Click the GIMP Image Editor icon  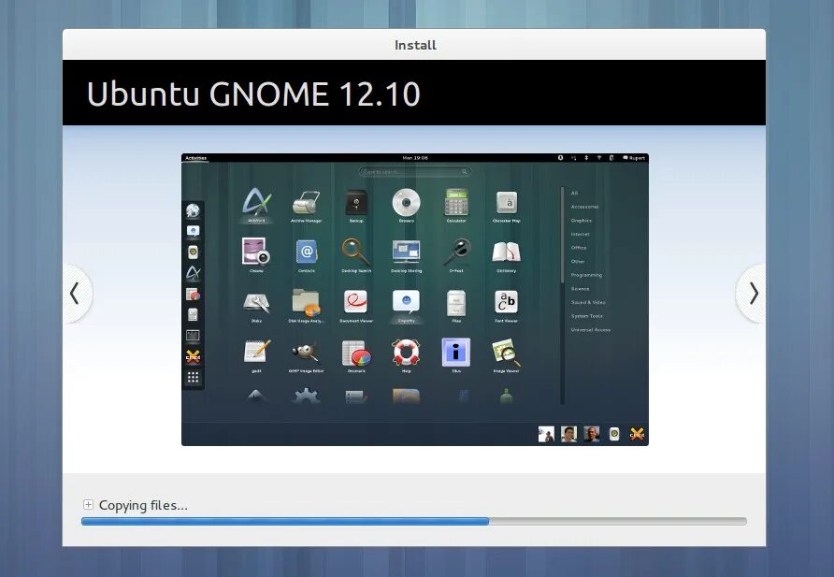[x=307, y=352]
